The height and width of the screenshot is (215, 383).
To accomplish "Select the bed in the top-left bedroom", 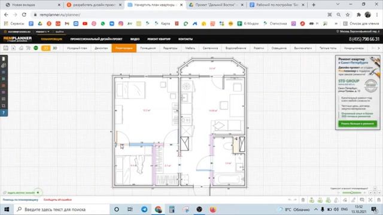I will tap(130, 90).
